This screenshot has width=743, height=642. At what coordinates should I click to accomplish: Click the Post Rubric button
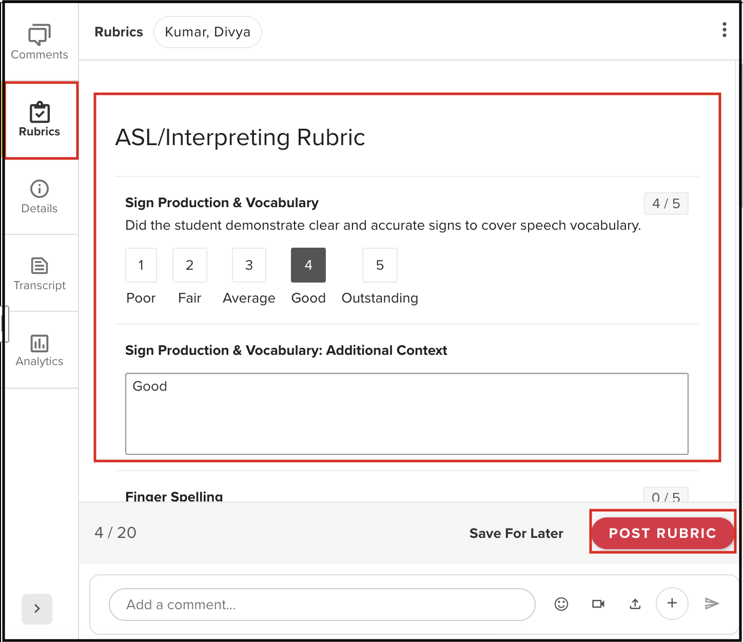tap(662, 533)
